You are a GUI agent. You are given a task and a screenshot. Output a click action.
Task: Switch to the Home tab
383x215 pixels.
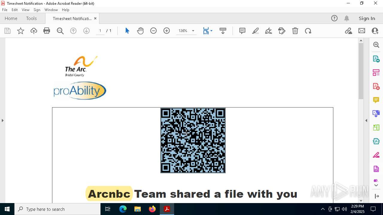coord(11,18)
